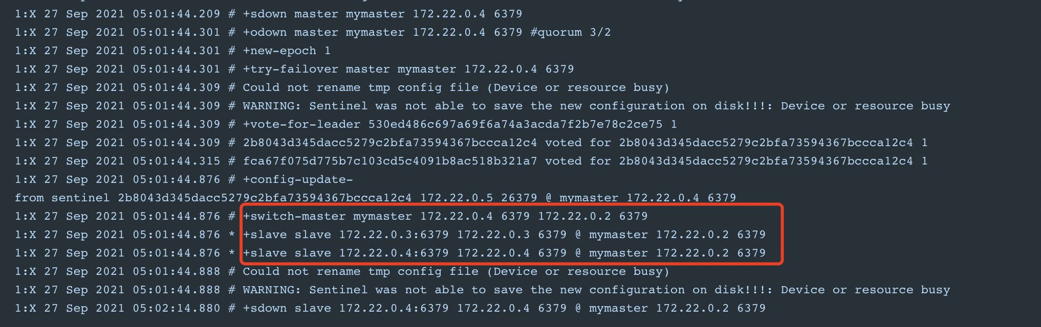
Task: Click the '172.22.0.3:6379' slave address
Action: [x=394, y=235]
